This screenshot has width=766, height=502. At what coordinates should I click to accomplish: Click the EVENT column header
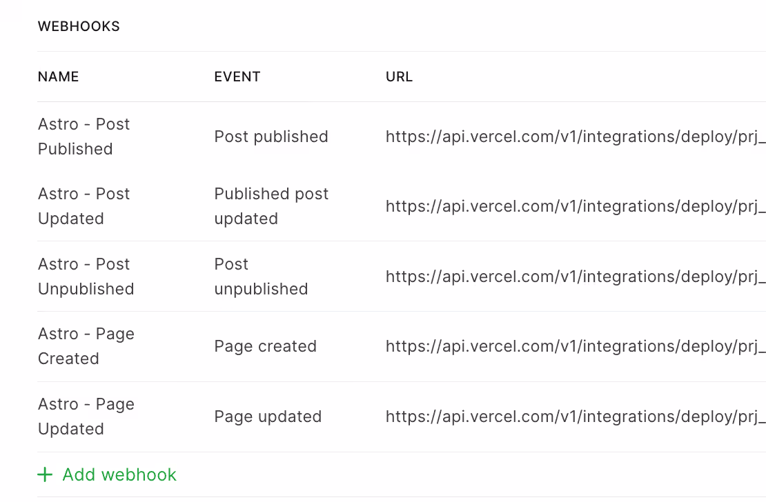237,77
